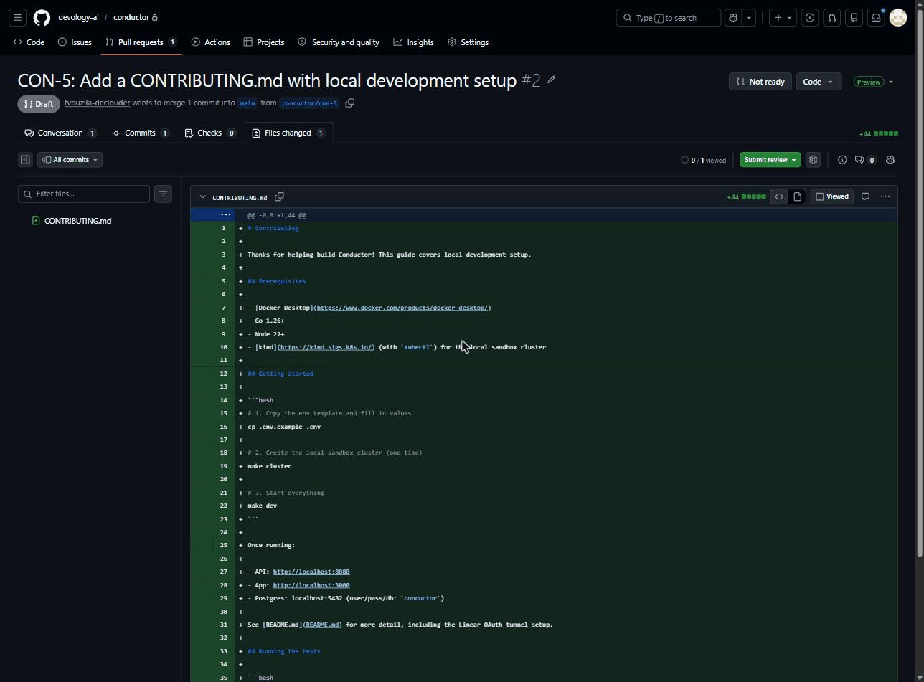Screen dimensions: 924x682
Task: Open the notifications inbox
Action: coord(876,17)
